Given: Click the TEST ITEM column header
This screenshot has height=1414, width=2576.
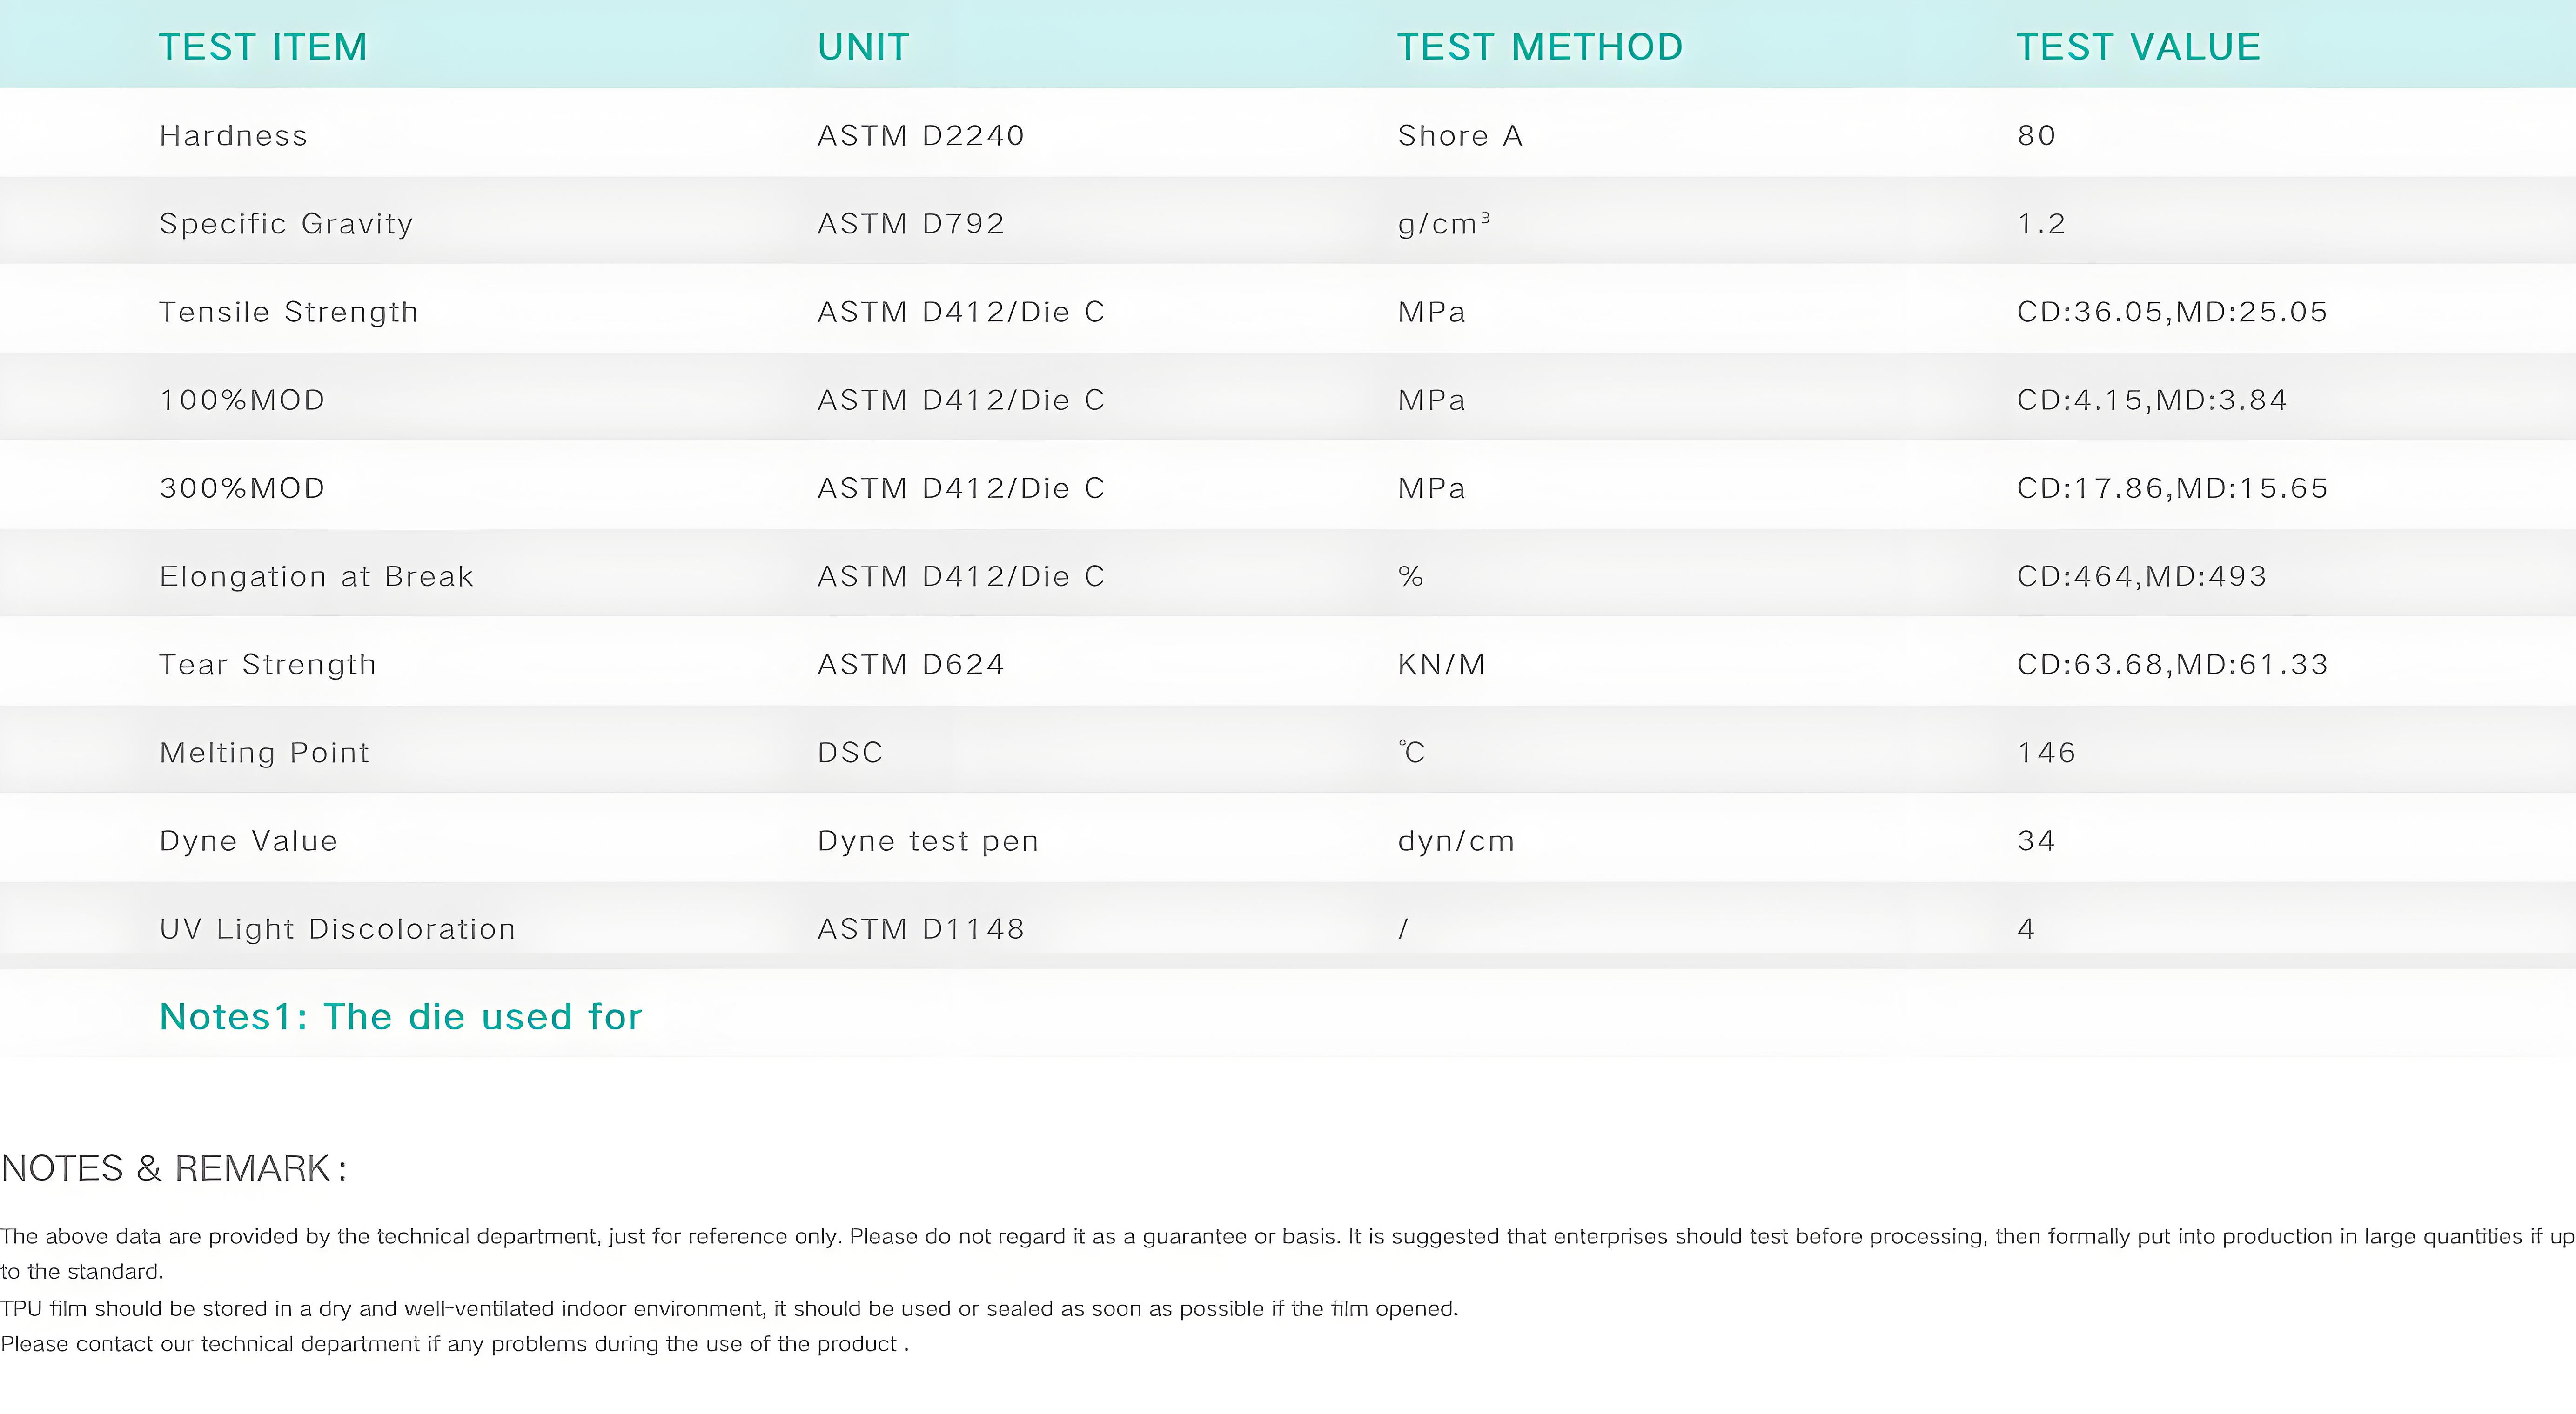Looking at the screenshot, I should (263, 47).
